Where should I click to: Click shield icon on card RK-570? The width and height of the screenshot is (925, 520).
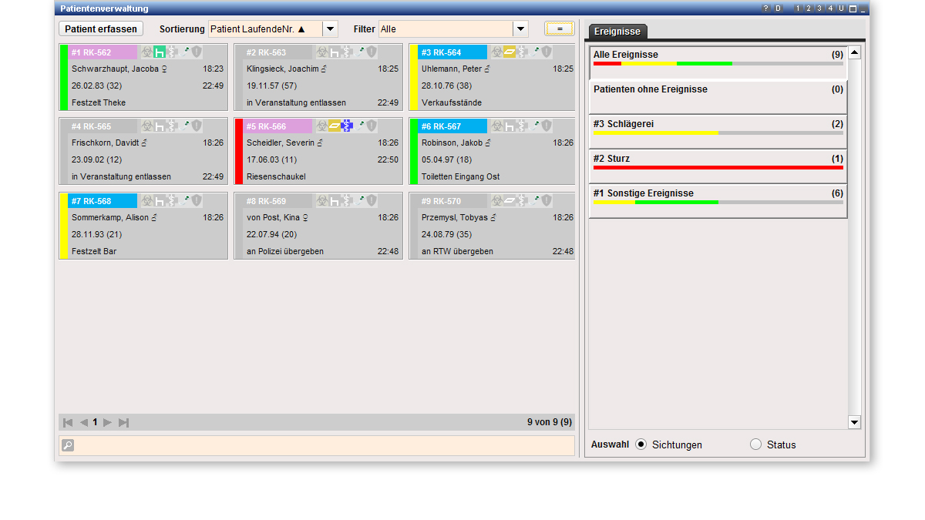(547, 200)
